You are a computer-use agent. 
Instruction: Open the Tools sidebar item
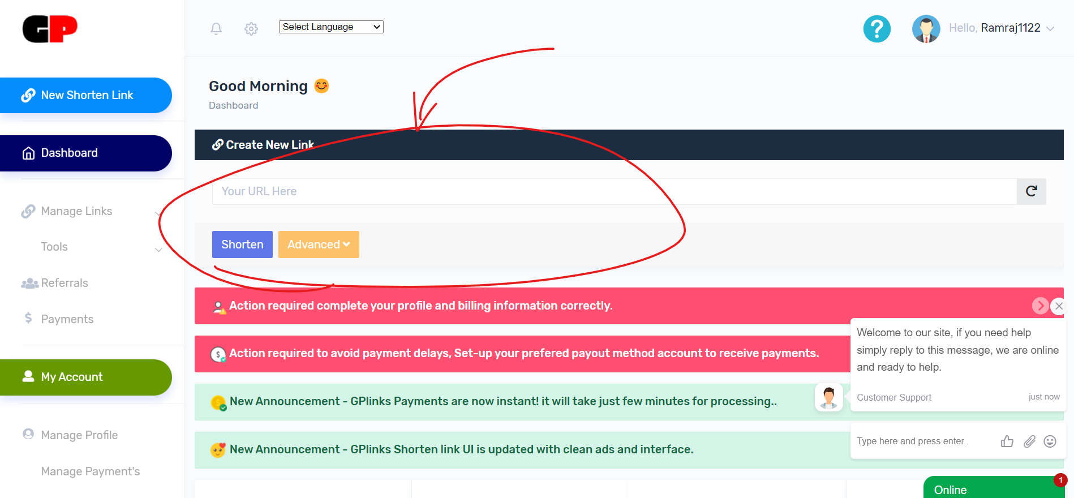tap(54, 247)
